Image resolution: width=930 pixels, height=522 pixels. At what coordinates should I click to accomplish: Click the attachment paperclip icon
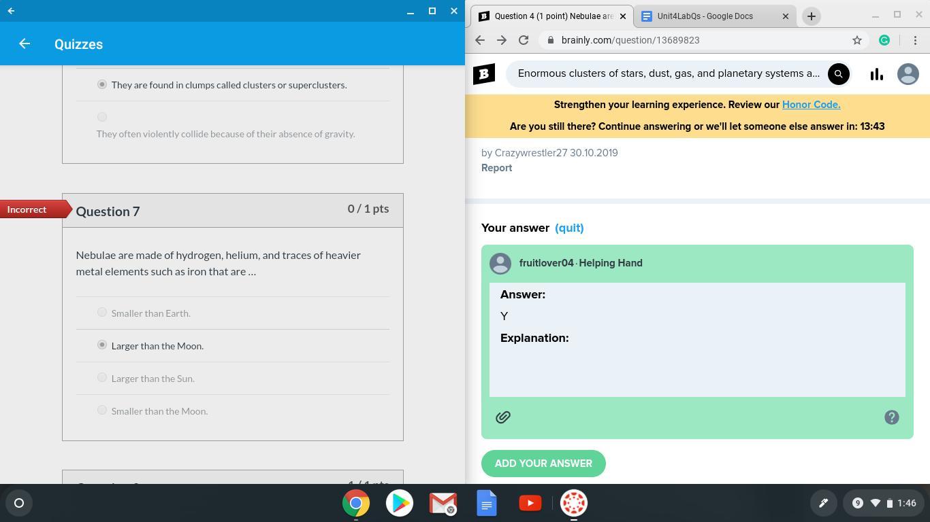tap(503, 417)
